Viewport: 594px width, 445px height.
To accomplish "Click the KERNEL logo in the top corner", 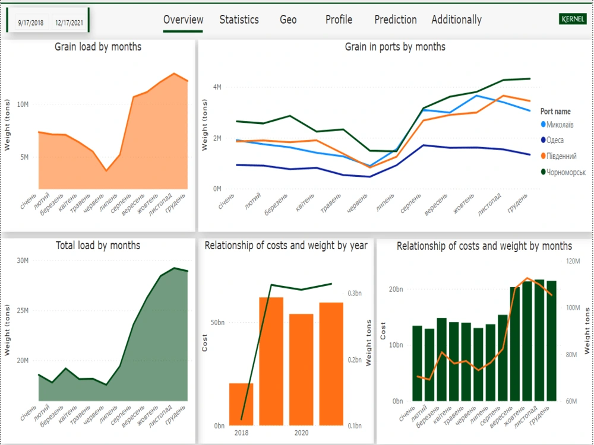I will pos(572,18).
